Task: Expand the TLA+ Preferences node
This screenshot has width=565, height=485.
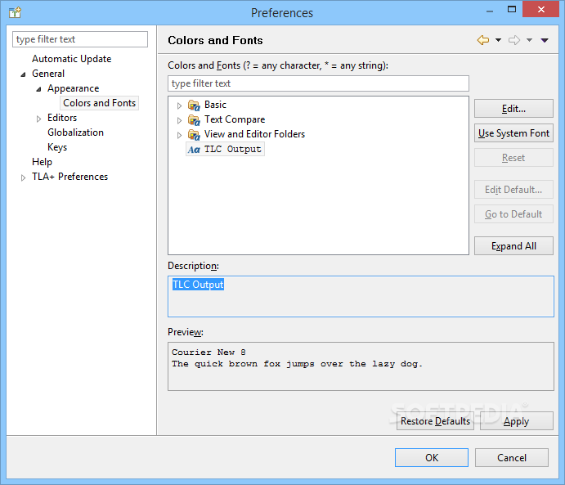Action: tap(23, 177)
